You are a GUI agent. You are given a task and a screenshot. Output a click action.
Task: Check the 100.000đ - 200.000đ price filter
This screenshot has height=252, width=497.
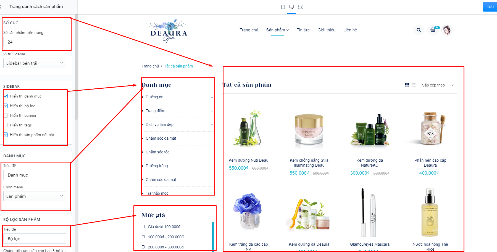coord(143,237)
